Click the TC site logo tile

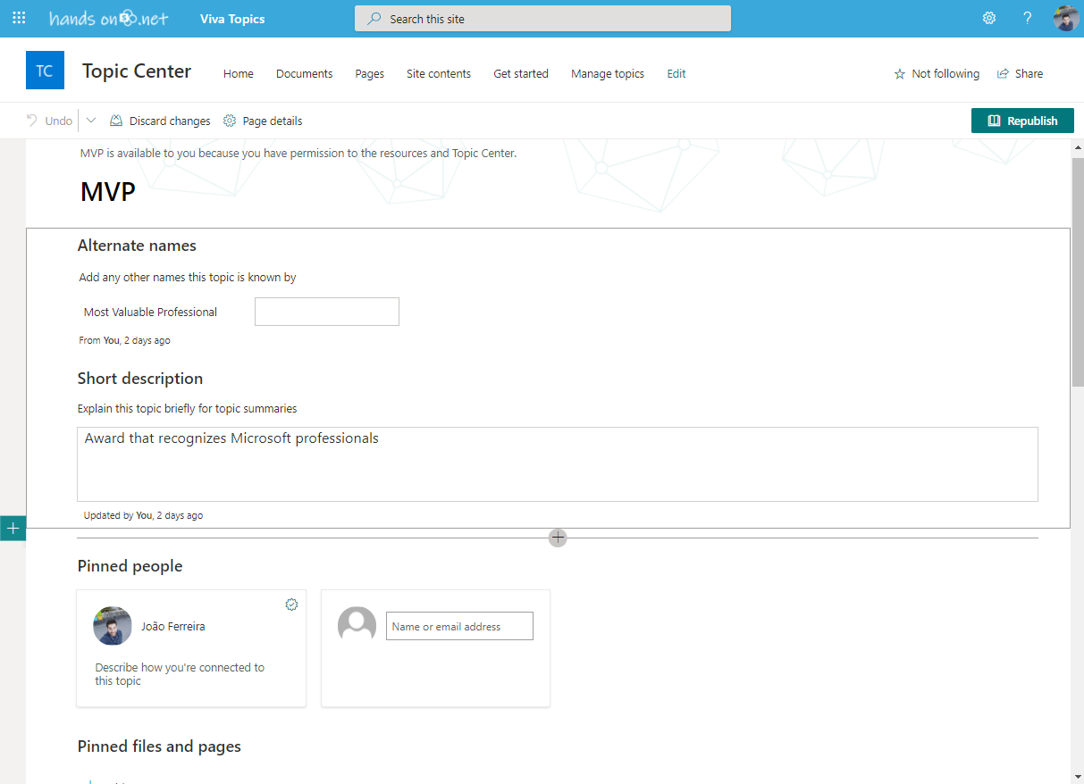(45, 71)
